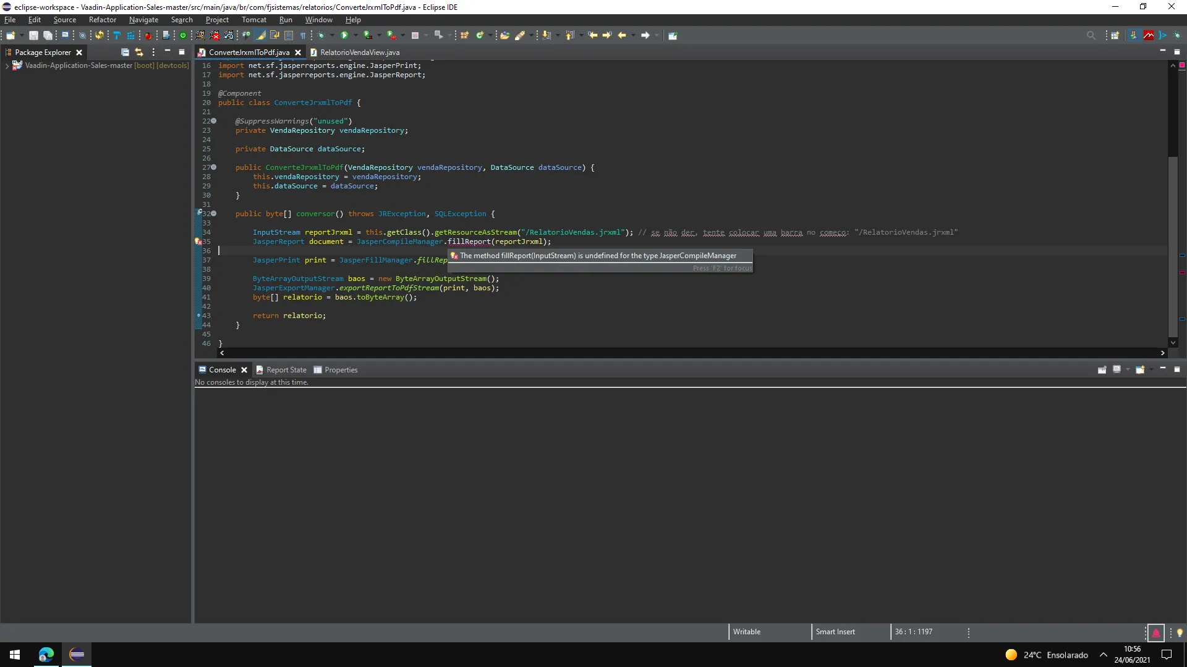
Task: Click the editor horizontal scrollbar right arrow
Action: pyautogui.click(x=1162, y=353)
